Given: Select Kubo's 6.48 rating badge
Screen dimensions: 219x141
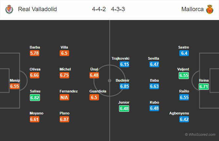Looking at the screenshot, I should pos(154,109).
